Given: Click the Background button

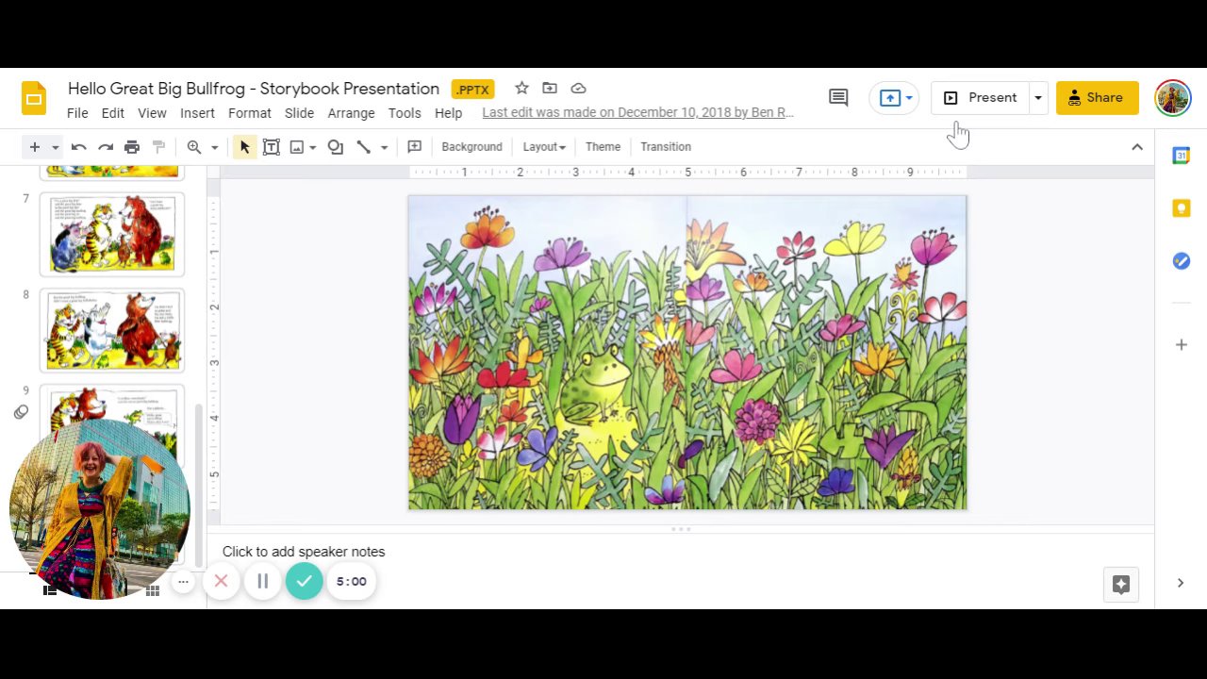Looking at the screenshot, I should 471,147.
